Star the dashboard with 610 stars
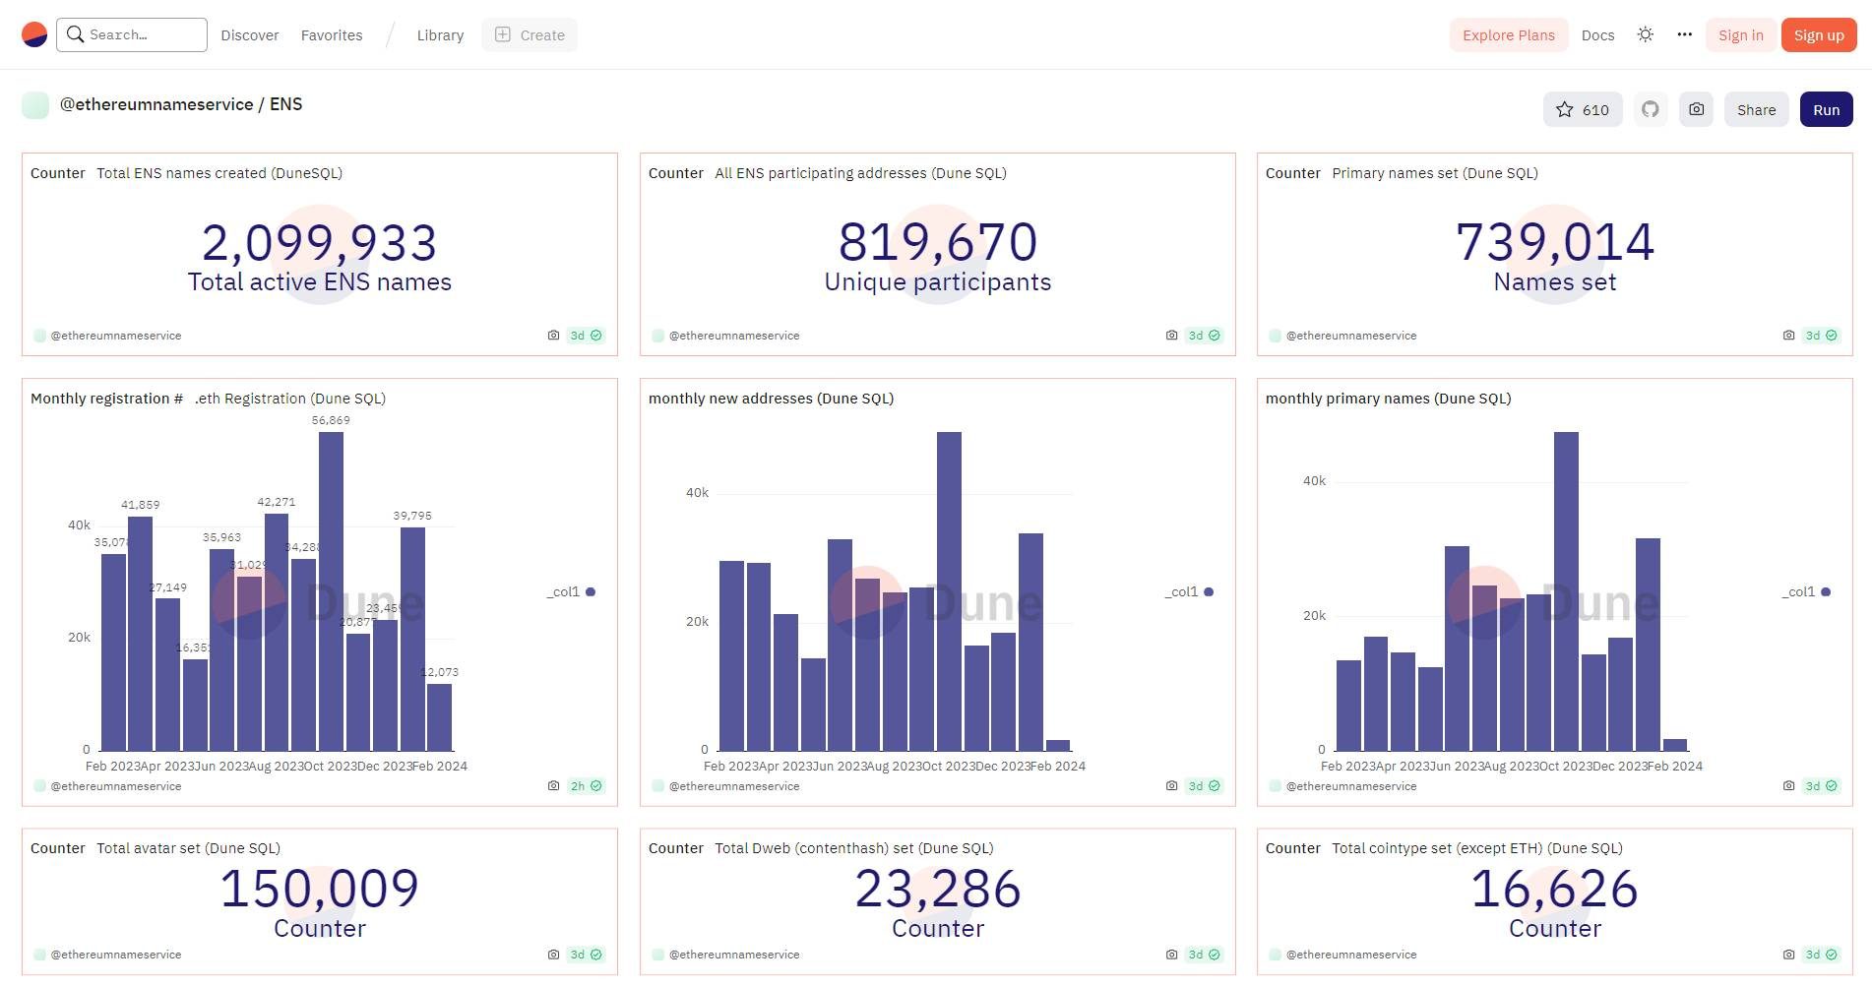 coord(1583,109)
